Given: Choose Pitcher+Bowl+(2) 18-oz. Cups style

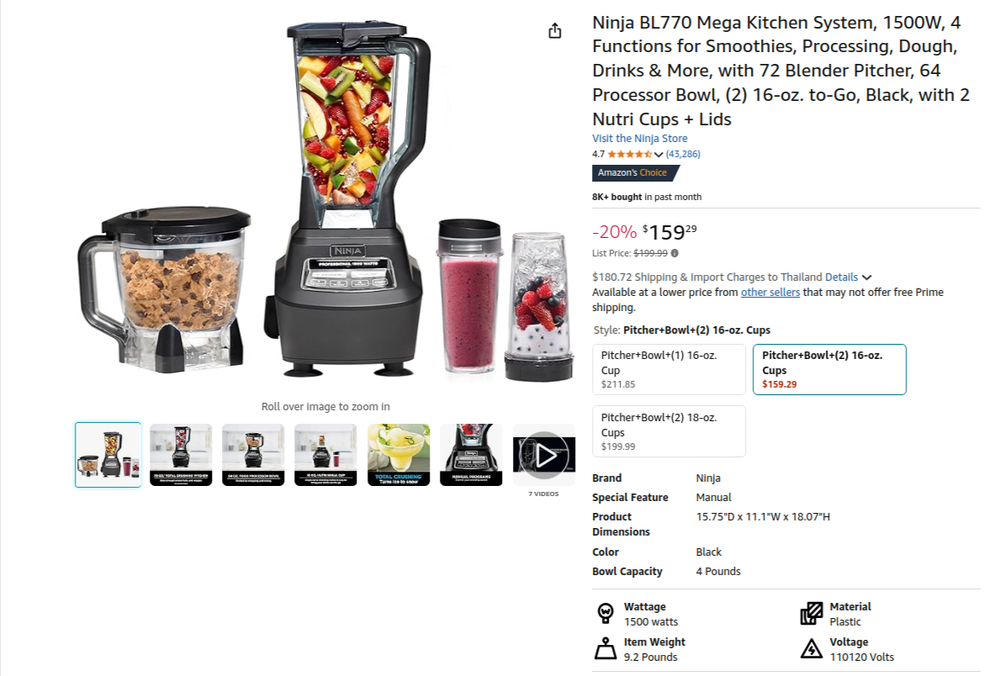Looking at the screenshot, I should [x=669, y=431].
